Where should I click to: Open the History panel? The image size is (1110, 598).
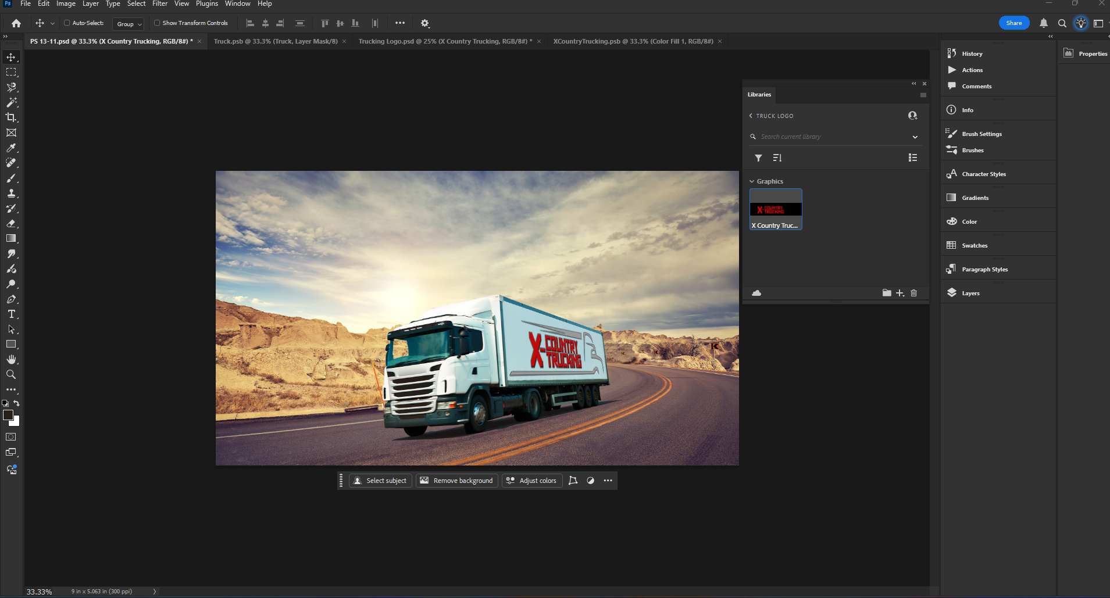coord(973,53)
